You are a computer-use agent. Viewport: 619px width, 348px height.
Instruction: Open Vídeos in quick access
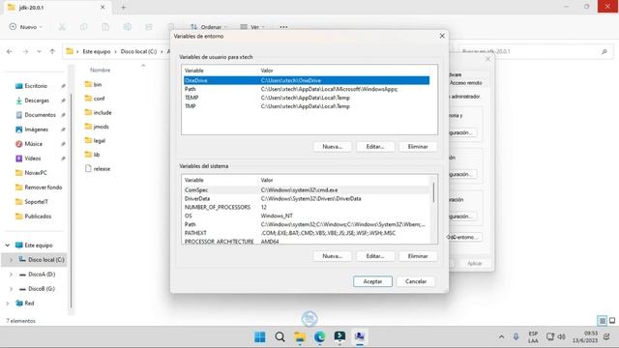pos(32,159)
